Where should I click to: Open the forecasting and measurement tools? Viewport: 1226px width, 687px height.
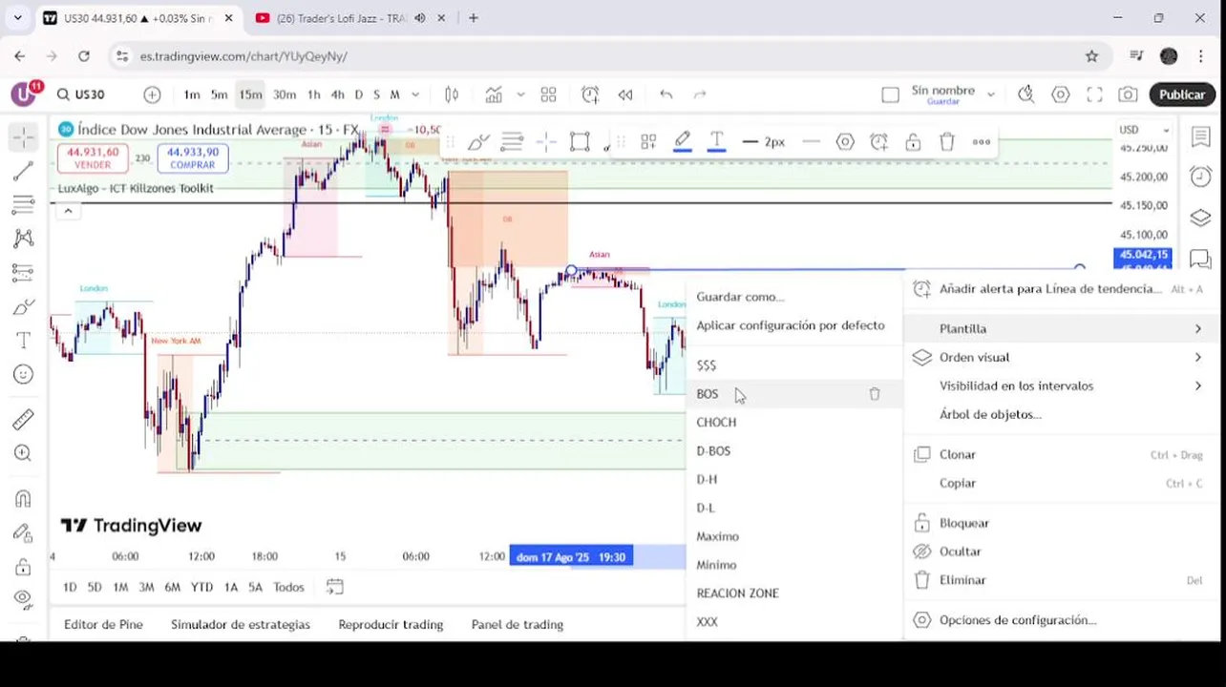[x=23, y=273]
